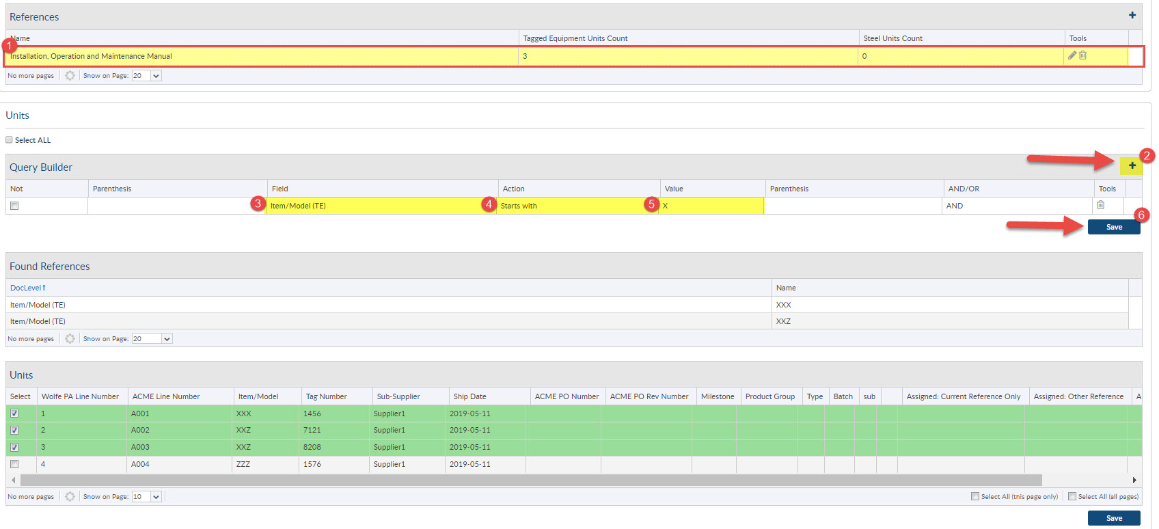The width and height of the screenshot is (1159, 529).
Task: Enable Select All (all pages)
Action: coord(1072,496)
